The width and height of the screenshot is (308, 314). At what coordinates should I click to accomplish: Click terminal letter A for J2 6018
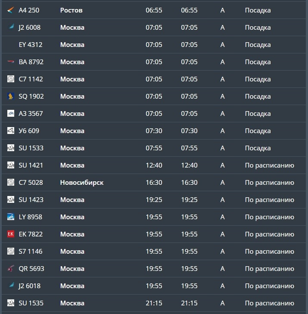[222, 286]
